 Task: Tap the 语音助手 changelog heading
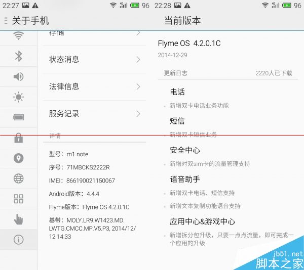(185, 179)
